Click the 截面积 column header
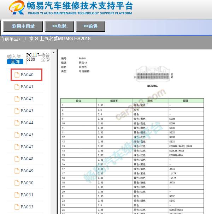 click(x=114, y=101)
